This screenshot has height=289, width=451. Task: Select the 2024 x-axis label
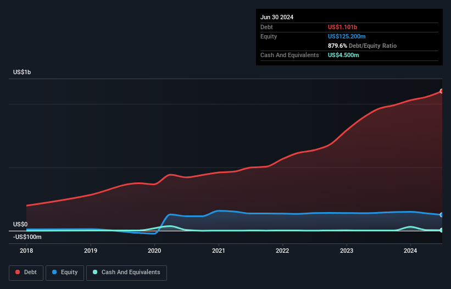tap(410, 251)
